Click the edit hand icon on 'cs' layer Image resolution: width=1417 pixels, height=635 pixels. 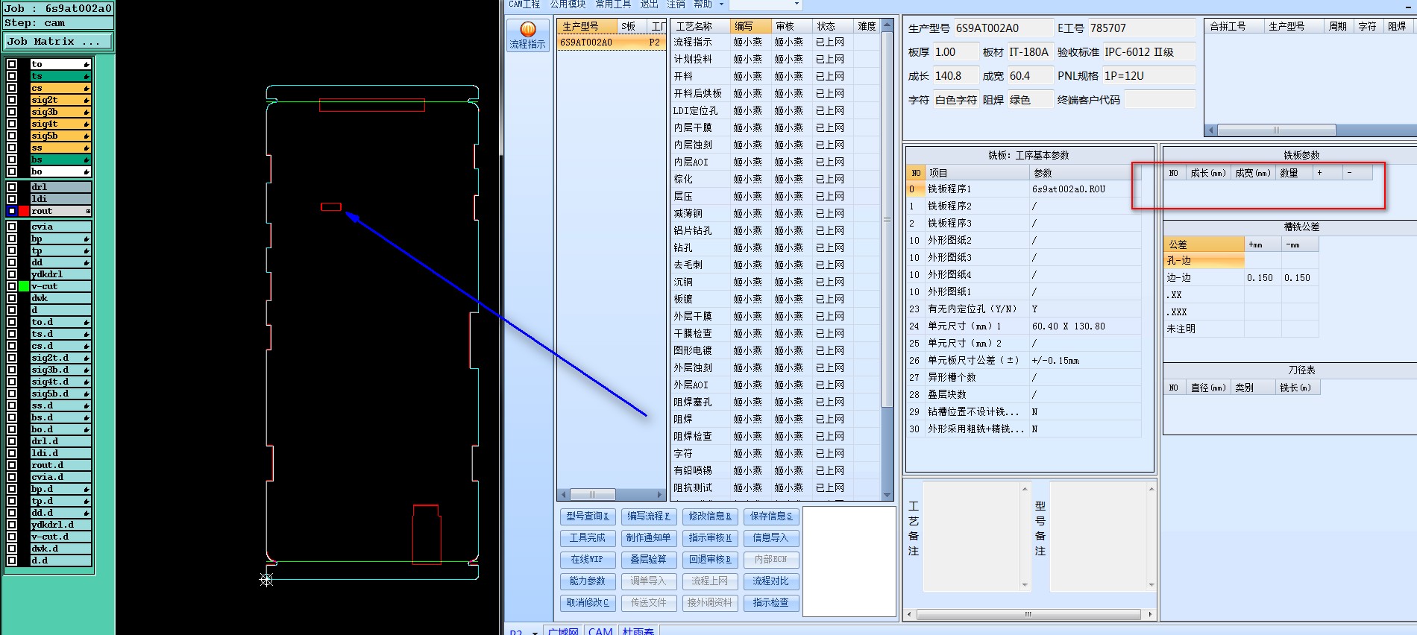point(87,88)
